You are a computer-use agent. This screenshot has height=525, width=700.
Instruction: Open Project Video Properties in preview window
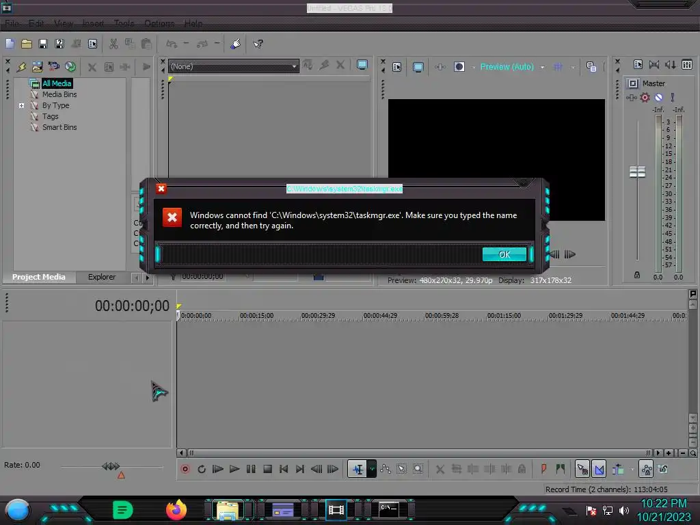(397, 67)
